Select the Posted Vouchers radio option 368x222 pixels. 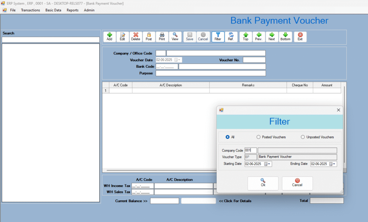[258, 137]
